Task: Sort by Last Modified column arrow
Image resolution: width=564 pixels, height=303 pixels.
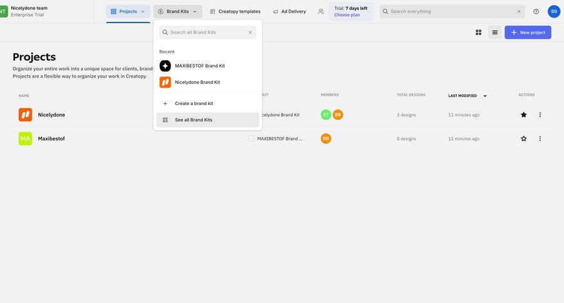Action: (485, 96)
